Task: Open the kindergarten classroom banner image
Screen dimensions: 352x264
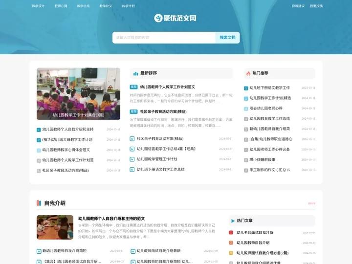Action: 78,94
